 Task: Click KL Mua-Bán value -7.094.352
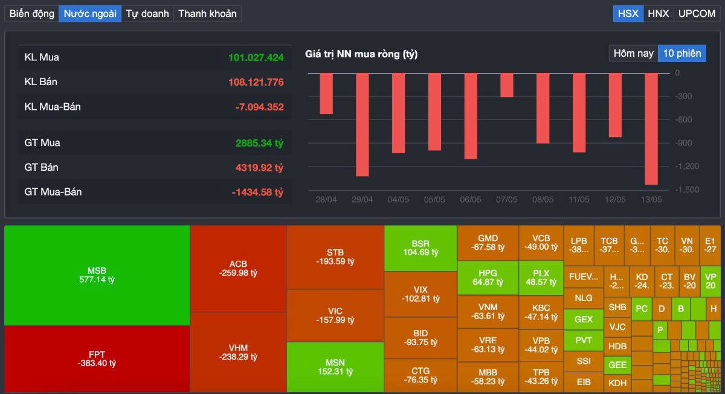click(x=259, y=107)
